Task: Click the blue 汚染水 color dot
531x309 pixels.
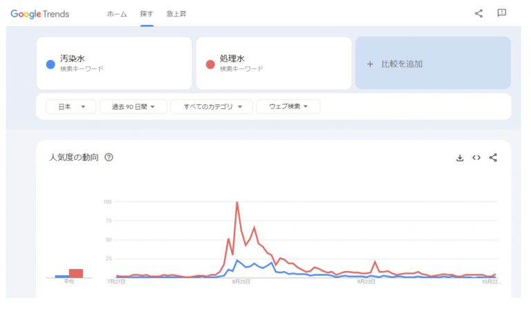Action: coord(50,64)
